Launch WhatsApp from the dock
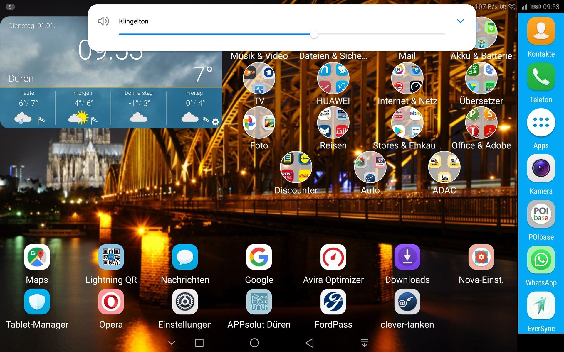Viewport: 564px width, 352px height. click(541, 260)
